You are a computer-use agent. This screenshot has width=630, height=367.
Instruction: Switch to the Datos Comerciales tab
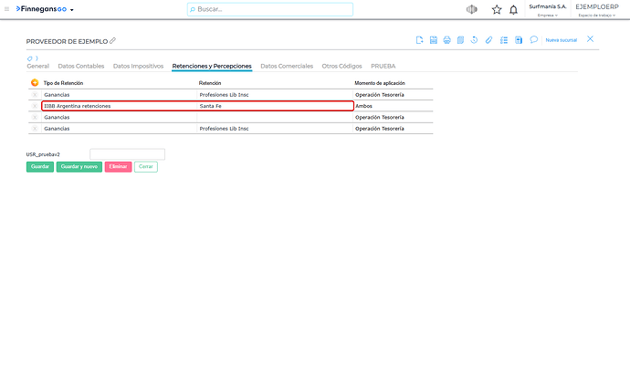pyautogui.click(x=287, y=66)
